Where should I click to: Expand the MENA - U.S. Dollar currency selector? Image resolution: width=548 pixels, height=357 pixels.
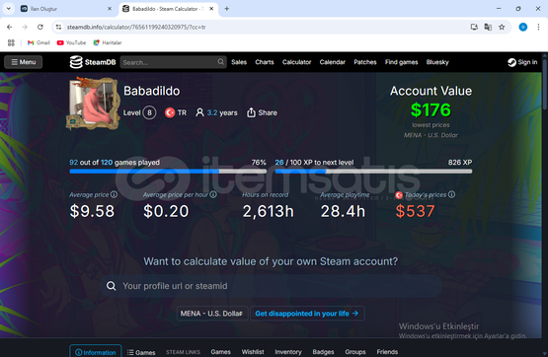(x=212, y=314)
